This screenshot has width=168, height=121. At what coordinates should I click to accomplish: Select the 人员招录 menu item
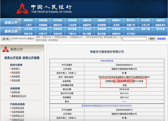[x=72, y=25]
